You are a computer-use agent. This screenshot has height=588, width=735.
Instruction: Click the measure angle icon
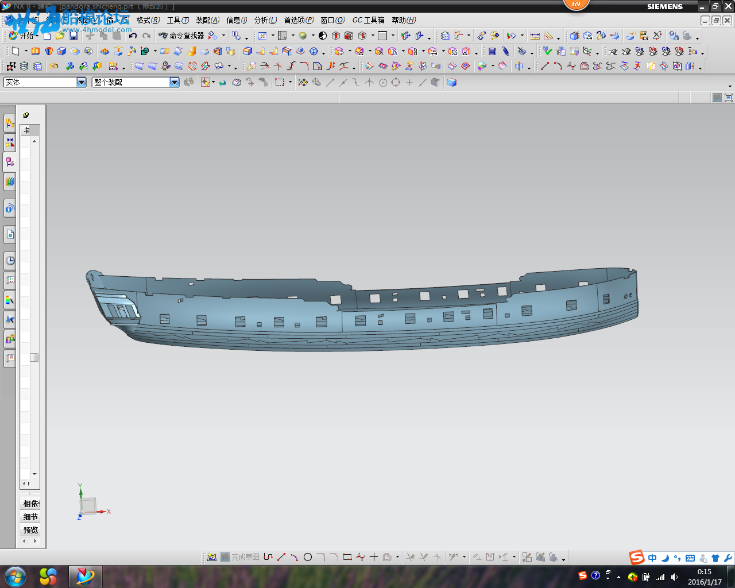pos(548,36)
